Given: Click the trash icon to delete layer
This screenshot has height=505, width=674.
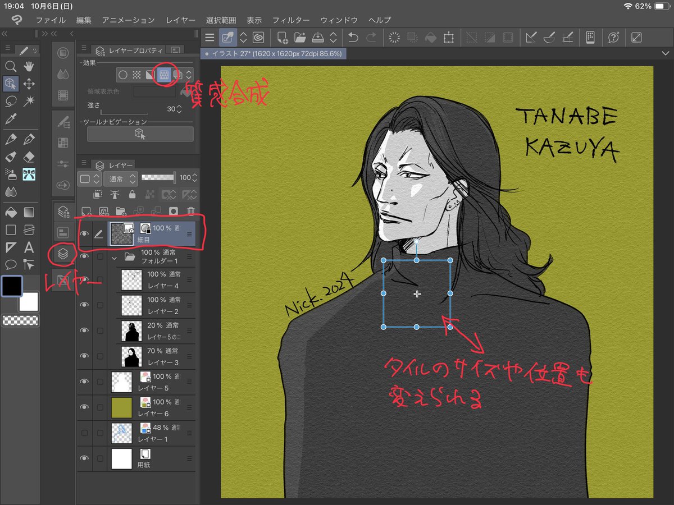Looking at the screenshot, I should pyautogui.click(x=190, y=211).
